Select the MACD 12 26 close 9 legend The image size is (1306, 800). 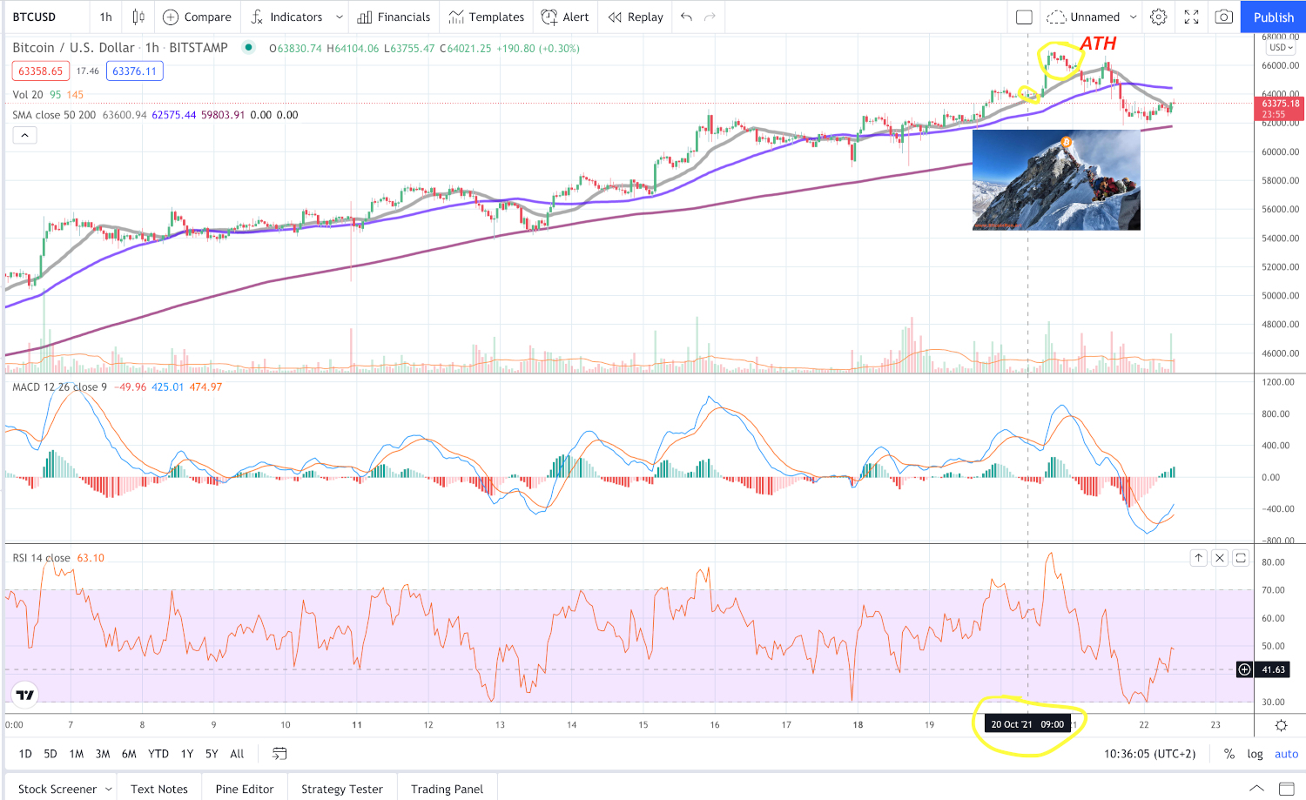(60, 387)
